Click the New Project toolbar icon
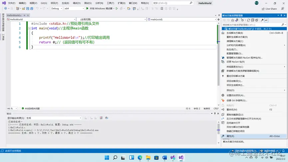Viewport: 288px width, 162px height. coord(17,8)
